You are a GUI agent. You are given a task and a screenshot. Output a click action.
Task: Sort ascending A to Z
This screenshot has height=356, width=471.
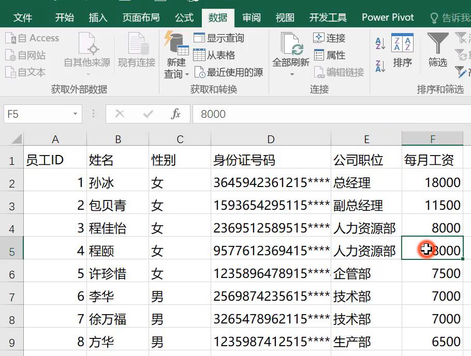380,43
